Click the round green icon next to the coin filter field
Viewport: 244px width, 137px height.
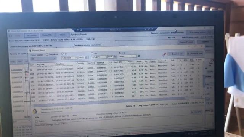139,56
